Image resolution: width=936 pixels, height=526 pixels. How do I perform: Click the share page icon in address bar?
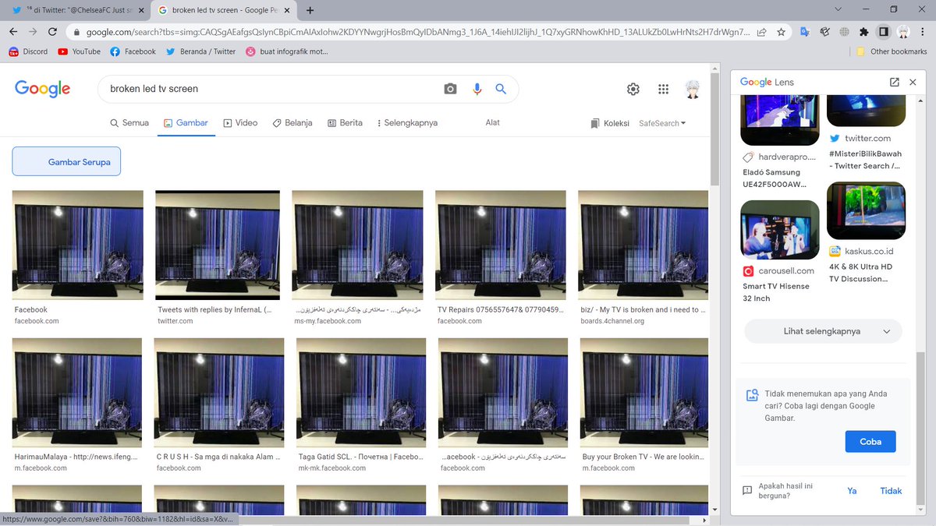[761, 32]
